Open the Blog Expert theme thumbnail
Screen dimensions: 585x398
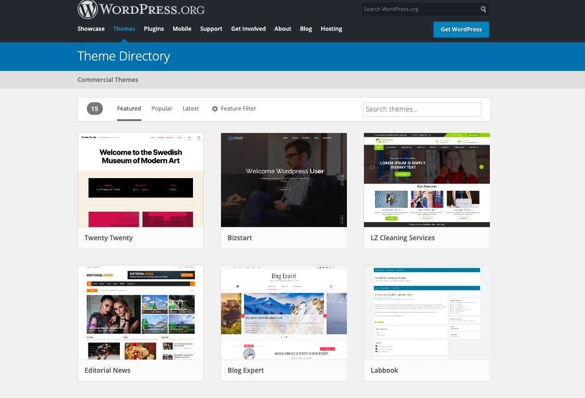[284, 313]
